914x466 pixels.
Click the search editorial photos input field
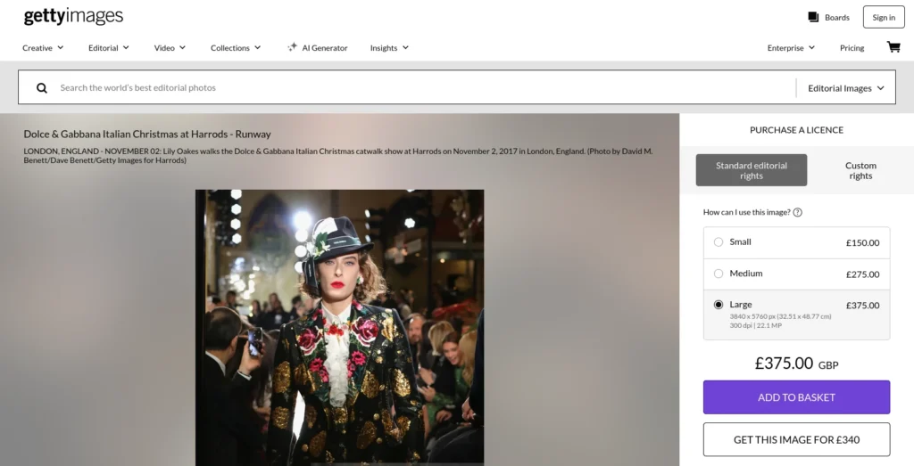(426, 88)
